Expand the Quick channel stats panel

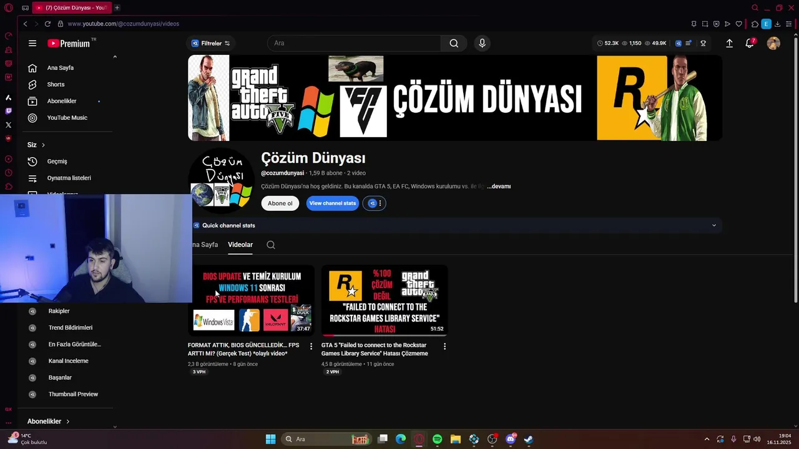point(714,225)
